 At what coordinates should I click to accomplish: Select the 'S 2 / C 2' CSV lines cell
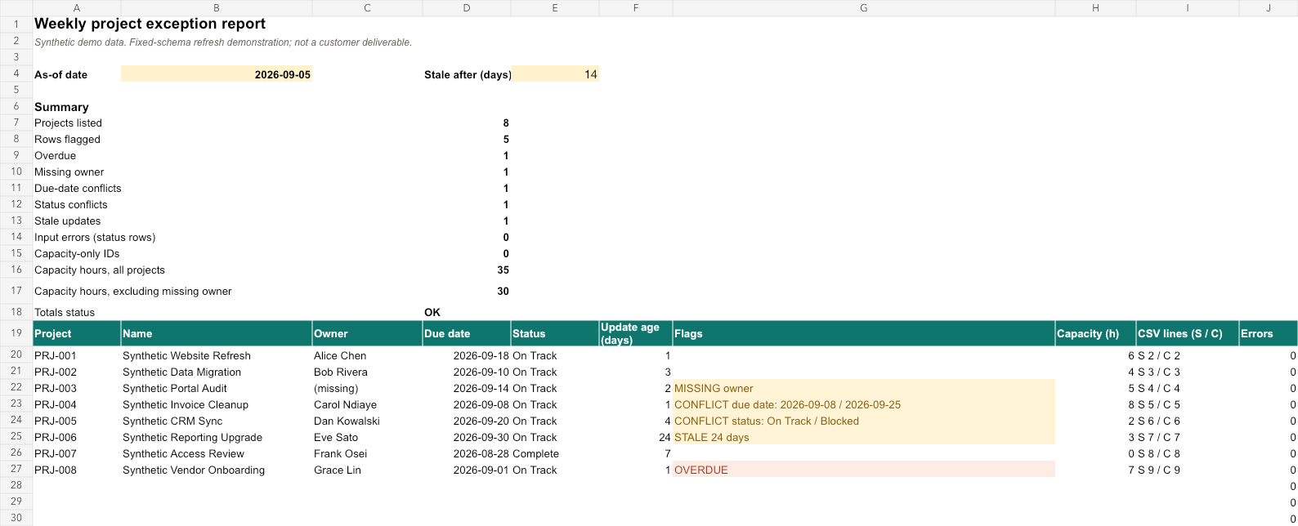pyautogui.click(x=1188, y=355)
